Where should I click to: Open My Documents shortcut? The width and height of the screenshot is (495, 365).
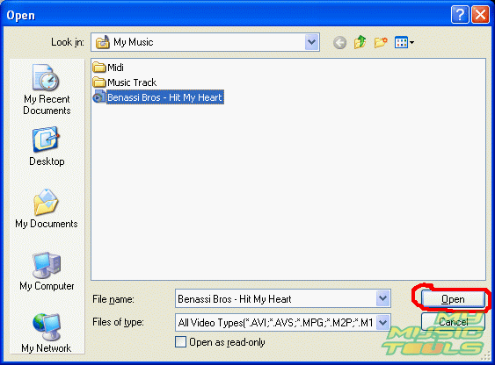coord(47,209)
